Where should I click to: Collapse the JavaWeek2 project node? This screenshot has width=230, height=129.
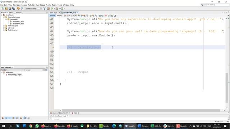pyautogui.click(x=1, y=15)
